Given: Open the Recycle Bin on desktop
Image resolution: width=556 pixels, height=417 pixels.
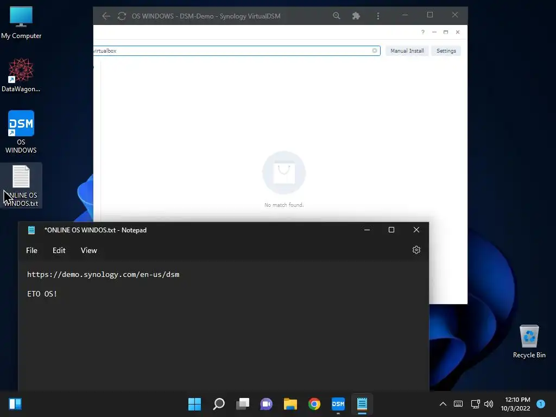Looking at the screenshot, I should tap(529, 341).
